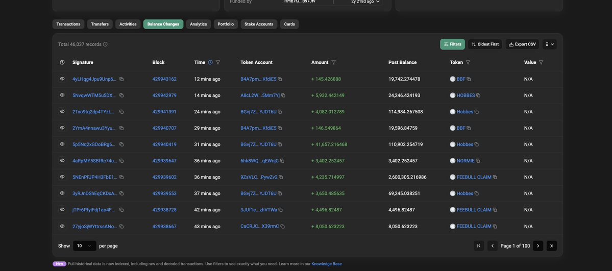Click the Token column filter icon

468,62
